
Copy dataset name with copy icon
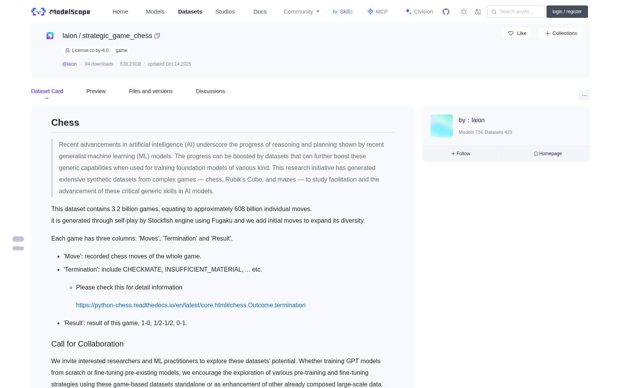[x=157, y=36]
